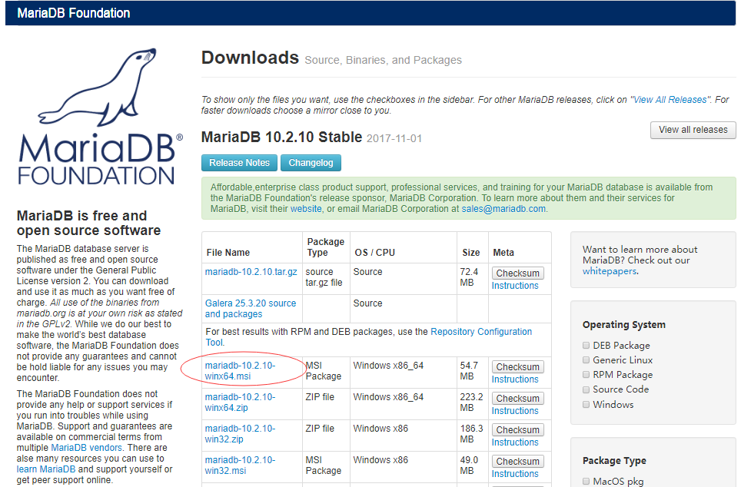Open the whitepapers link
The height and width of the screenshot is (487, 741).
(x=610, y=271)
